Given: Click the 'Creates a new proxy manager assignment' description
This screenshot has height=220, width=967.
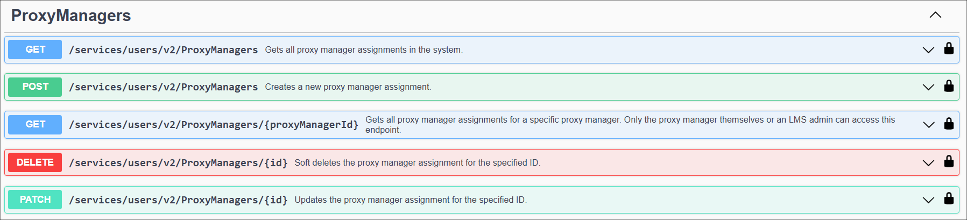Looking at the screenshot, I should coord(348,87).
